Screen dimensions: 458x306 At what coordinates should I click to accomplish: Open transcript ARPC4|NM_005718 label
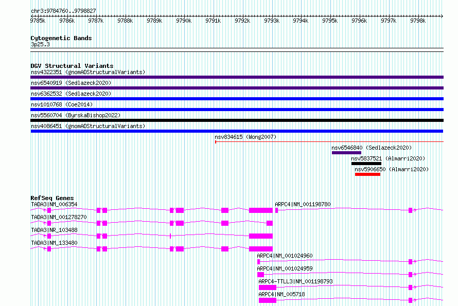click(281, 294)
